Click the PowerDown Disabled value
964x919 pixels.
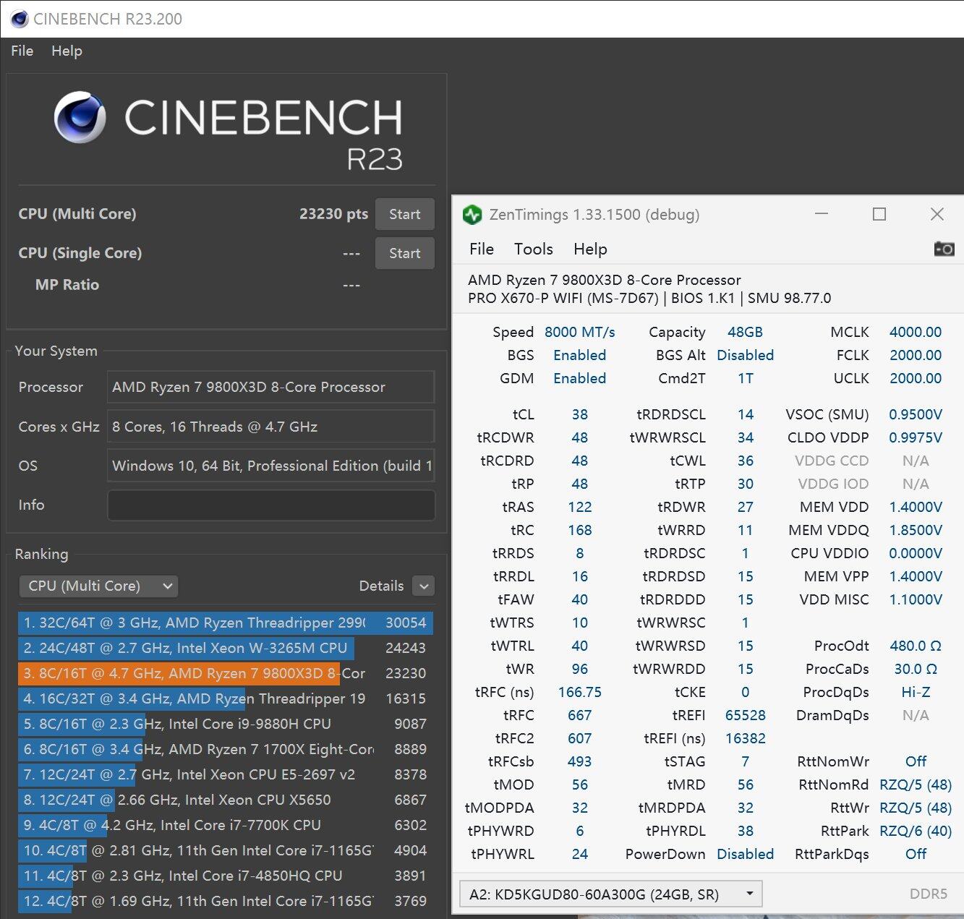pos(745,854)
